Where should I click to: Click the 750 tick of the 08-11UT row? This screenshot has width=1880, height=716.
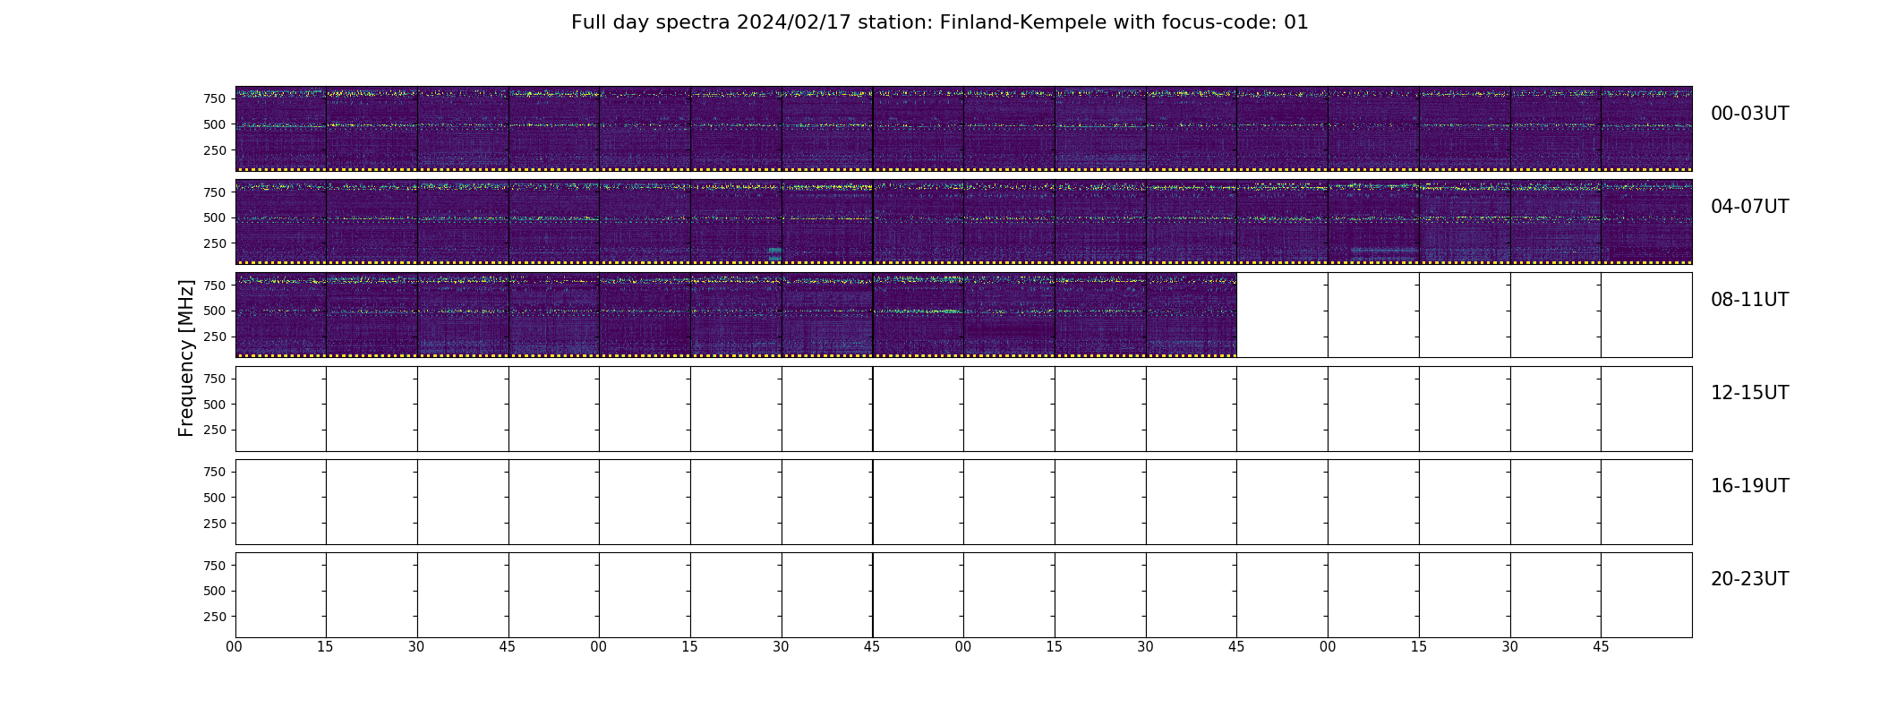pos(215,285)
